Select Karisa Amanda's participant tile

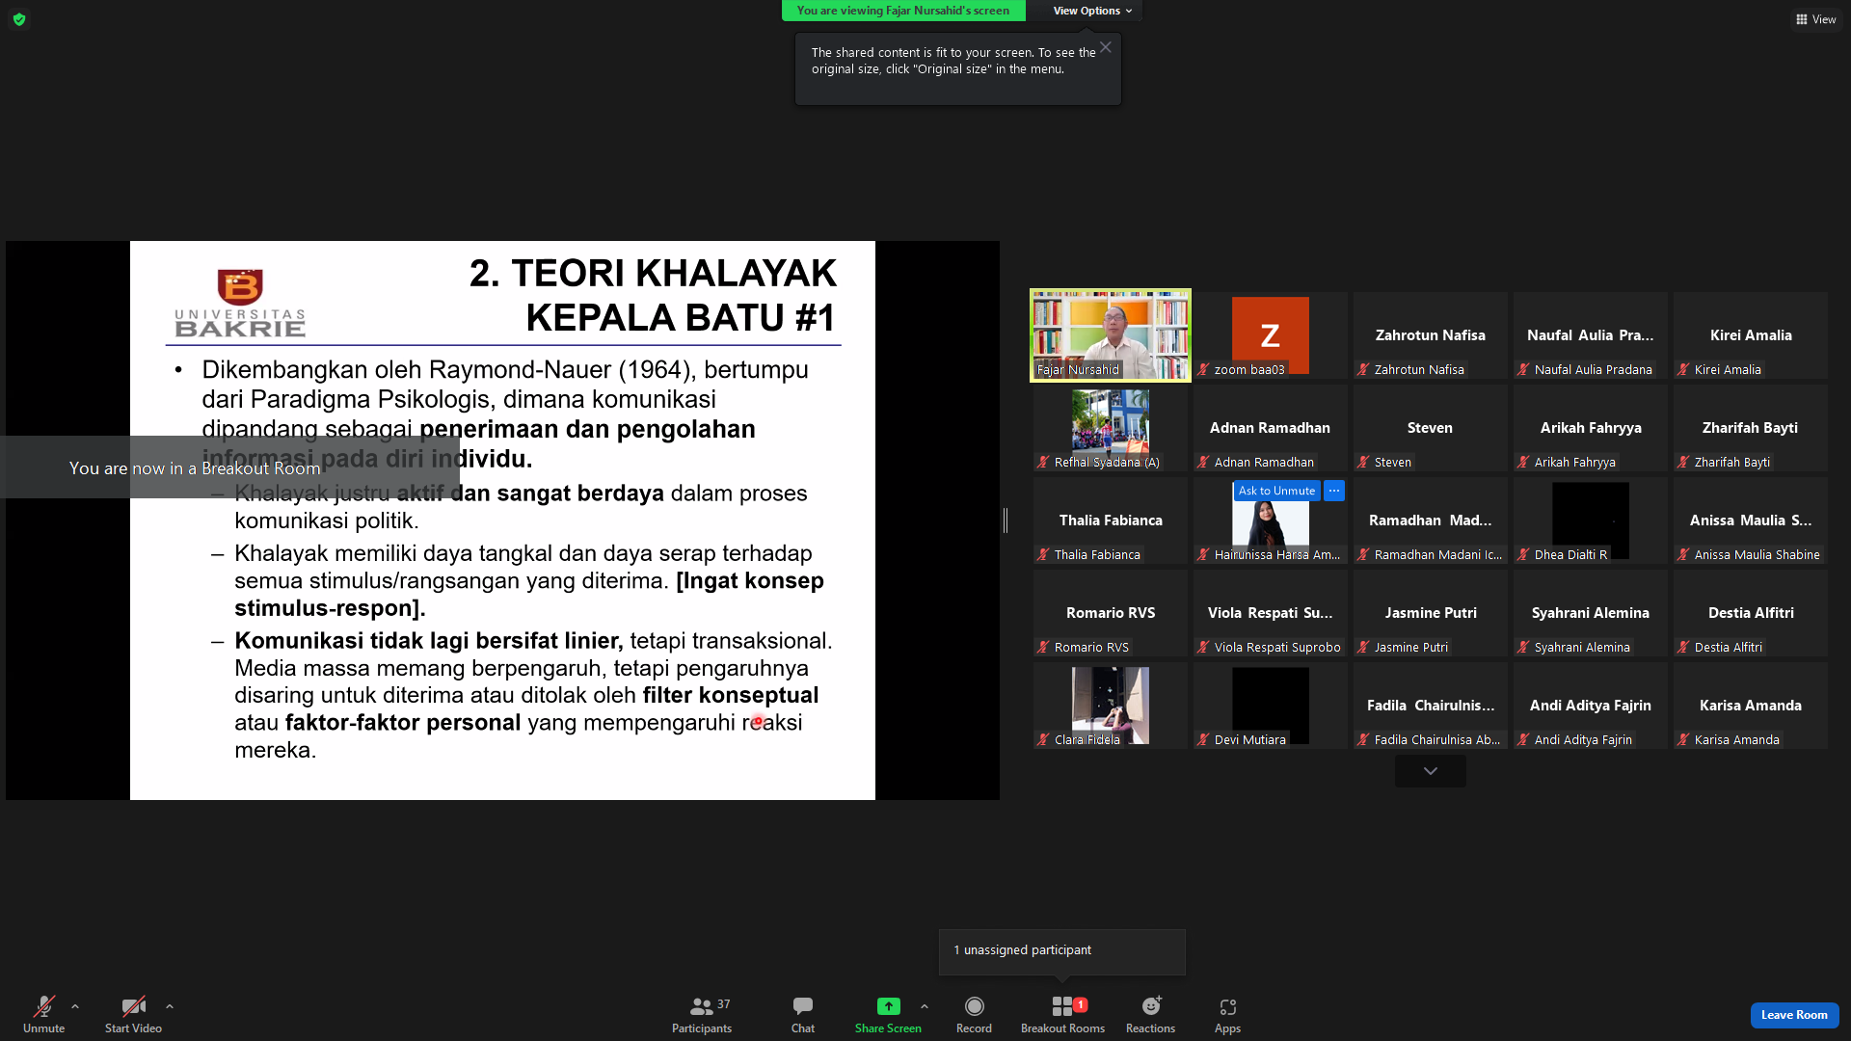[1751, 706]
